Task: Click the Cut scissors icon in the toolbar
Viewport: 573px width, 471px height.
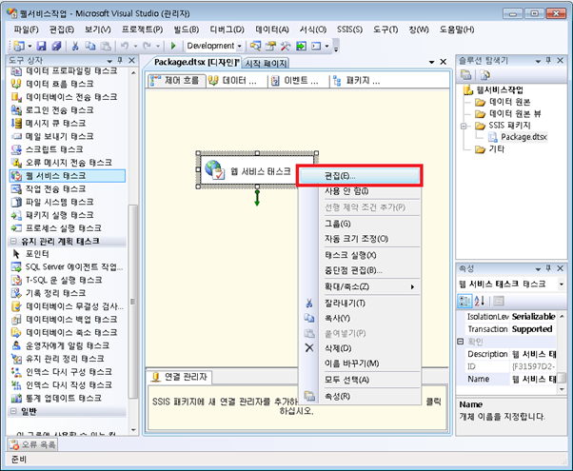Action: point(75,46)
